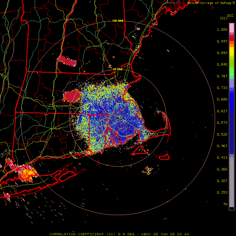This screenshot has height=236, width=236.
Task: Click the NEXLAB-College of DuPage credit text
Action: pos(210,3)
